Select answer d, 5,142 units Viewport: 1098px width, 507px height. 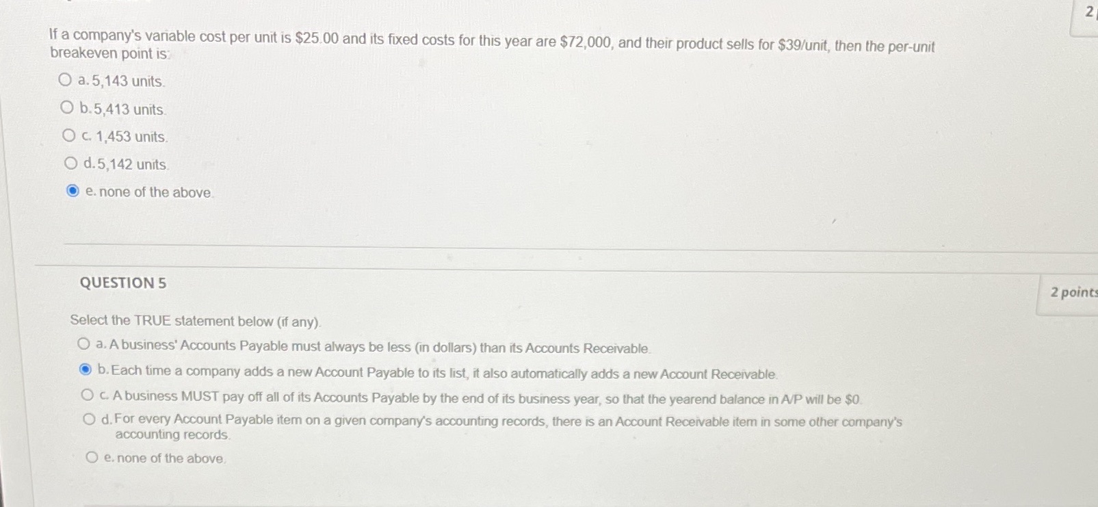click(x=70, y=161)
